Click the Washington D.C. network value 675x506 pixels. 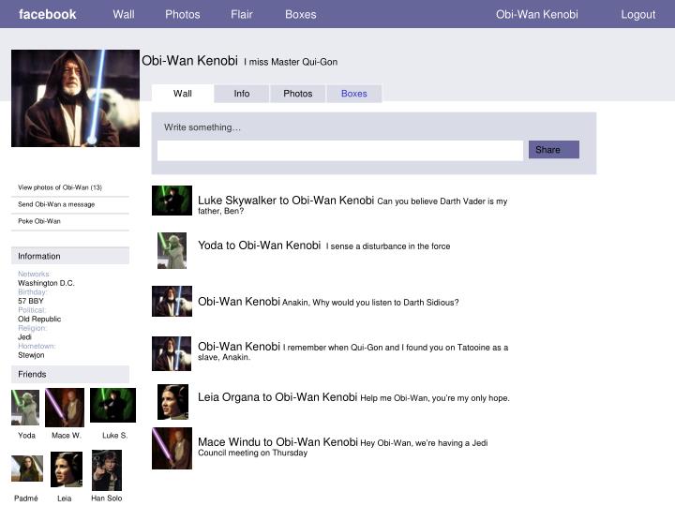[46, 283]
